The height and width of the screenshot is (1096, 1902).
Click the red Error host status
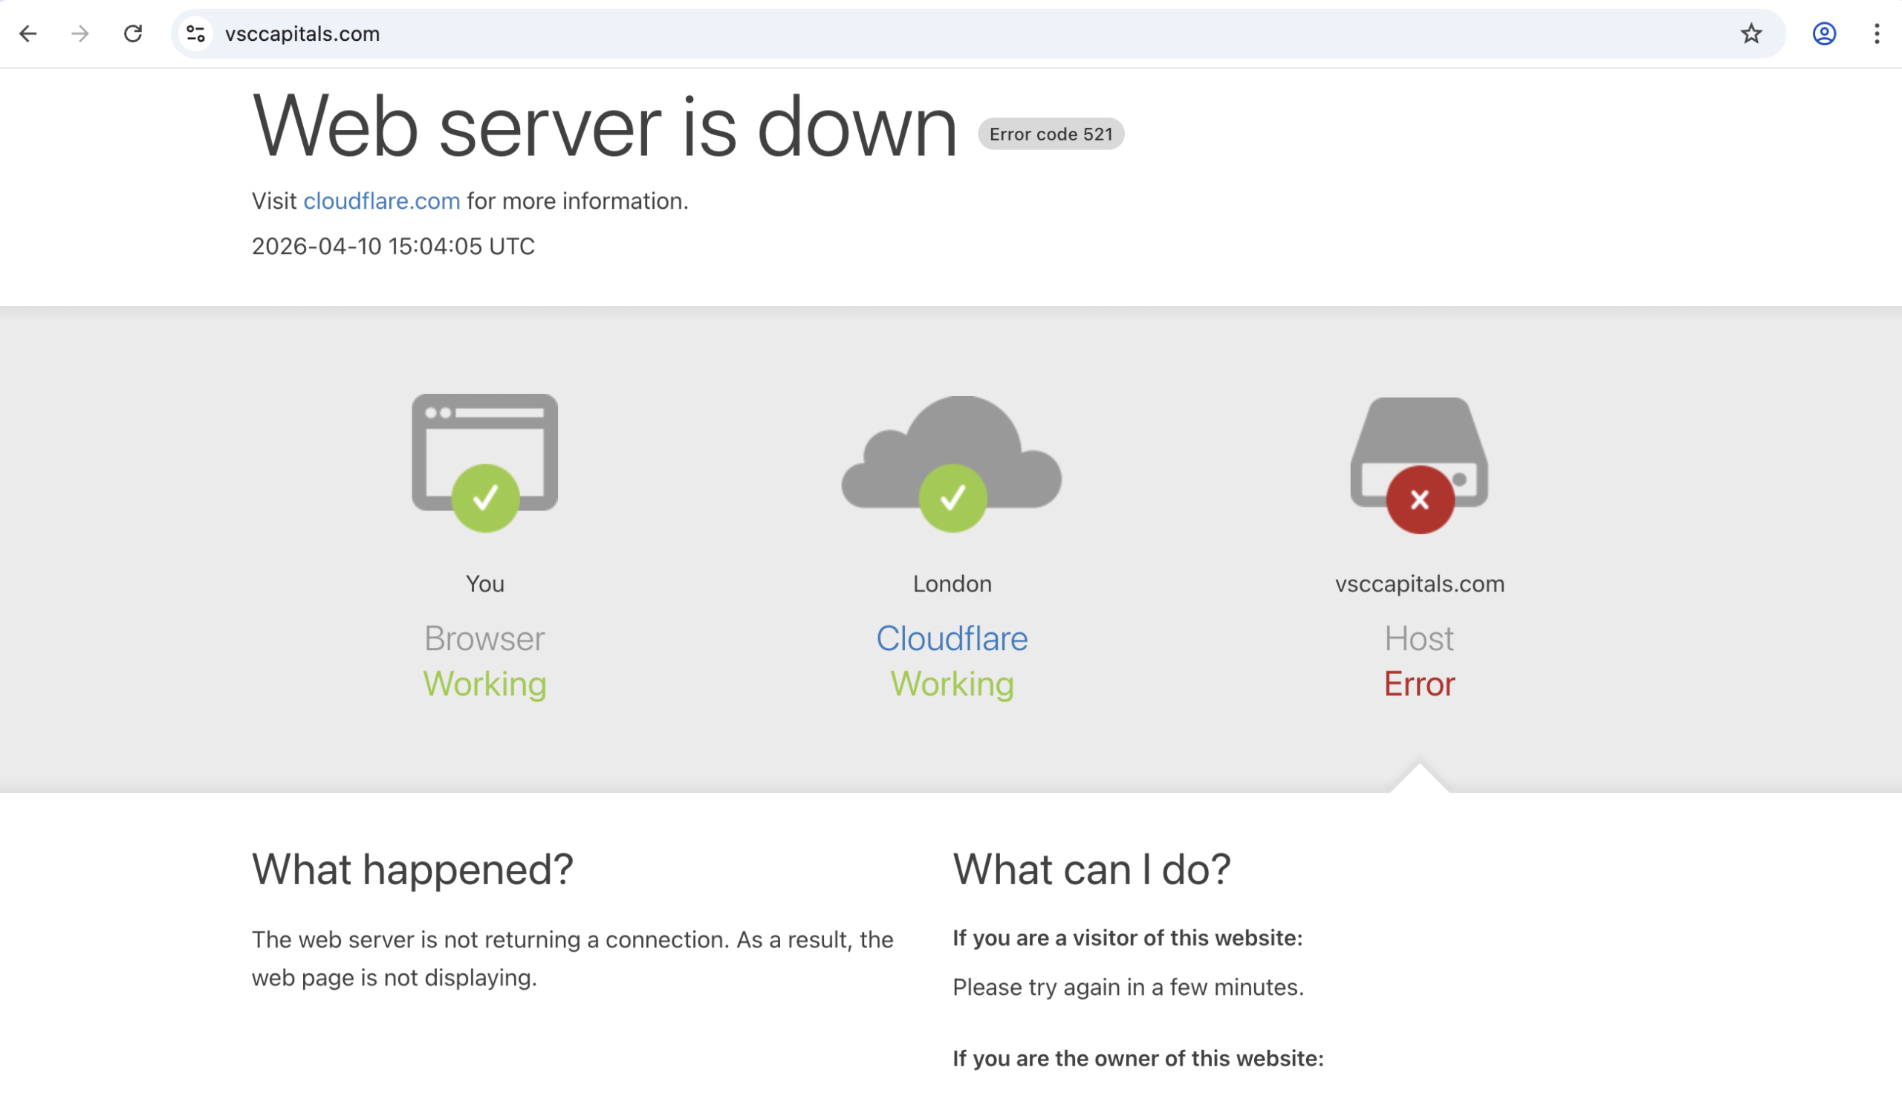pyautogui.click(x=1419, y=684)
